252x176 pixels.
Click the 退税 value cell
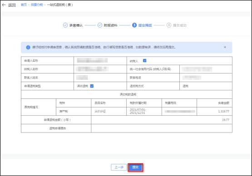coord(206,86)
